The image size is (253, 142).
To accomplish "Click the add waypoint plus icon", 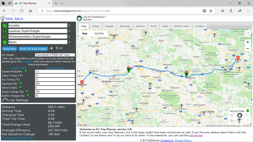I will (x=52, y=48).
